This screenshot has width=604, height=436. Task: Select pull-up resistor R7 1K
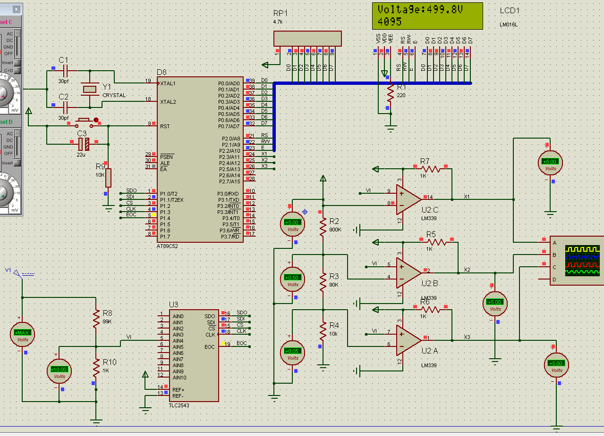tap(431, 168)
